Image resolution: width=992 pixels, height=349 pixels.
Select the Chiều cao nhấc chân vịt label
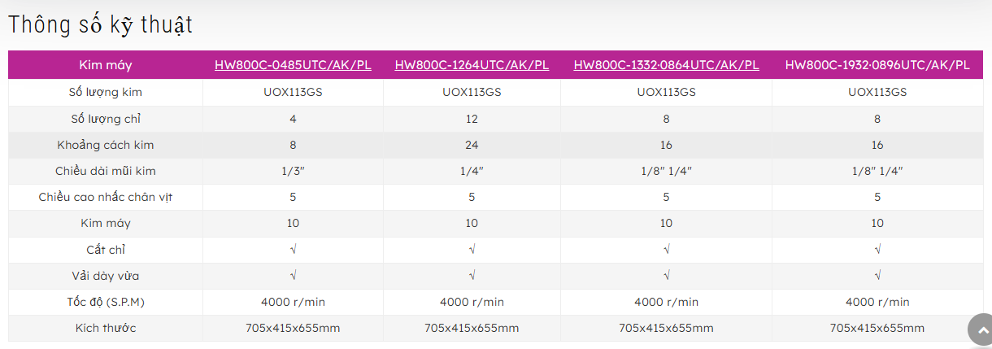pyautogui.click(x=106, y=197)
